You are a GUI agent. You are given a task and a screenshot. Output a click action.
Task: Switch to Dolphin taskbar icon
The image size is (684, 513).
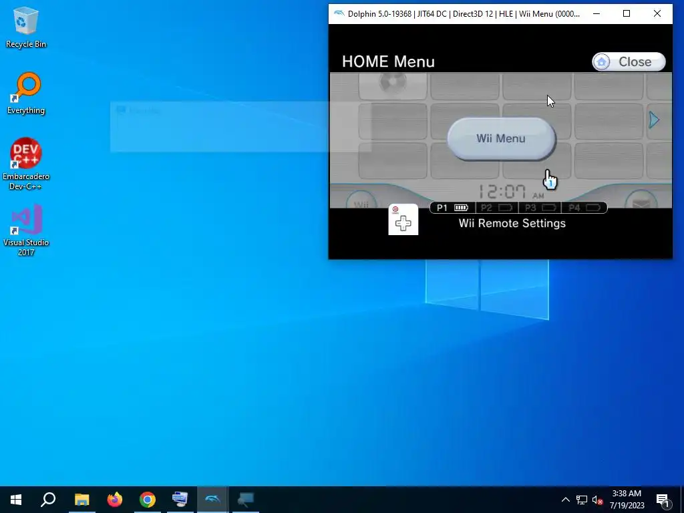pos(212,500)
